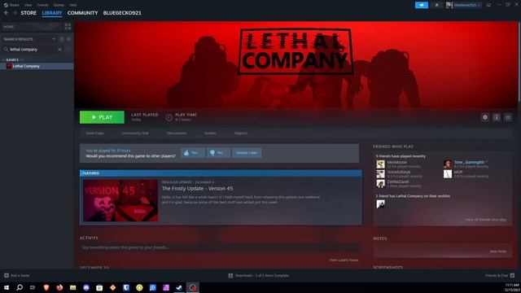Click the library search field
521x293 pixels.
[33, 50]
